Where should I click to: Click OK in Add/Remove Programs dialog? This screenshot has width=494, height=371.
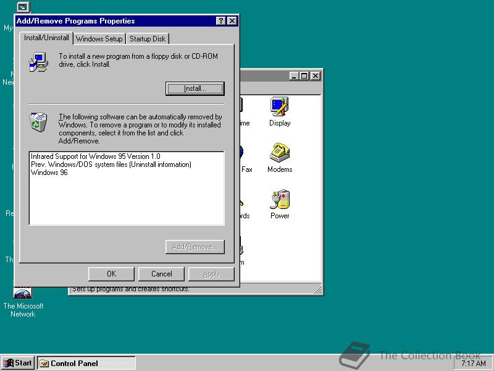pos(111,274)
